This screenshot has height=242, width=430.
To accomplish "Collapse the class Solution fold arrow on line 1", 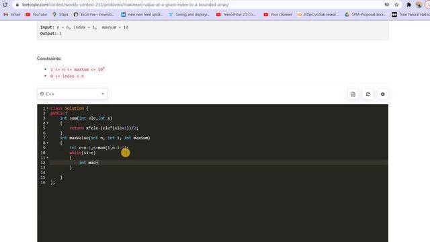I will click(x=48, y=108).
